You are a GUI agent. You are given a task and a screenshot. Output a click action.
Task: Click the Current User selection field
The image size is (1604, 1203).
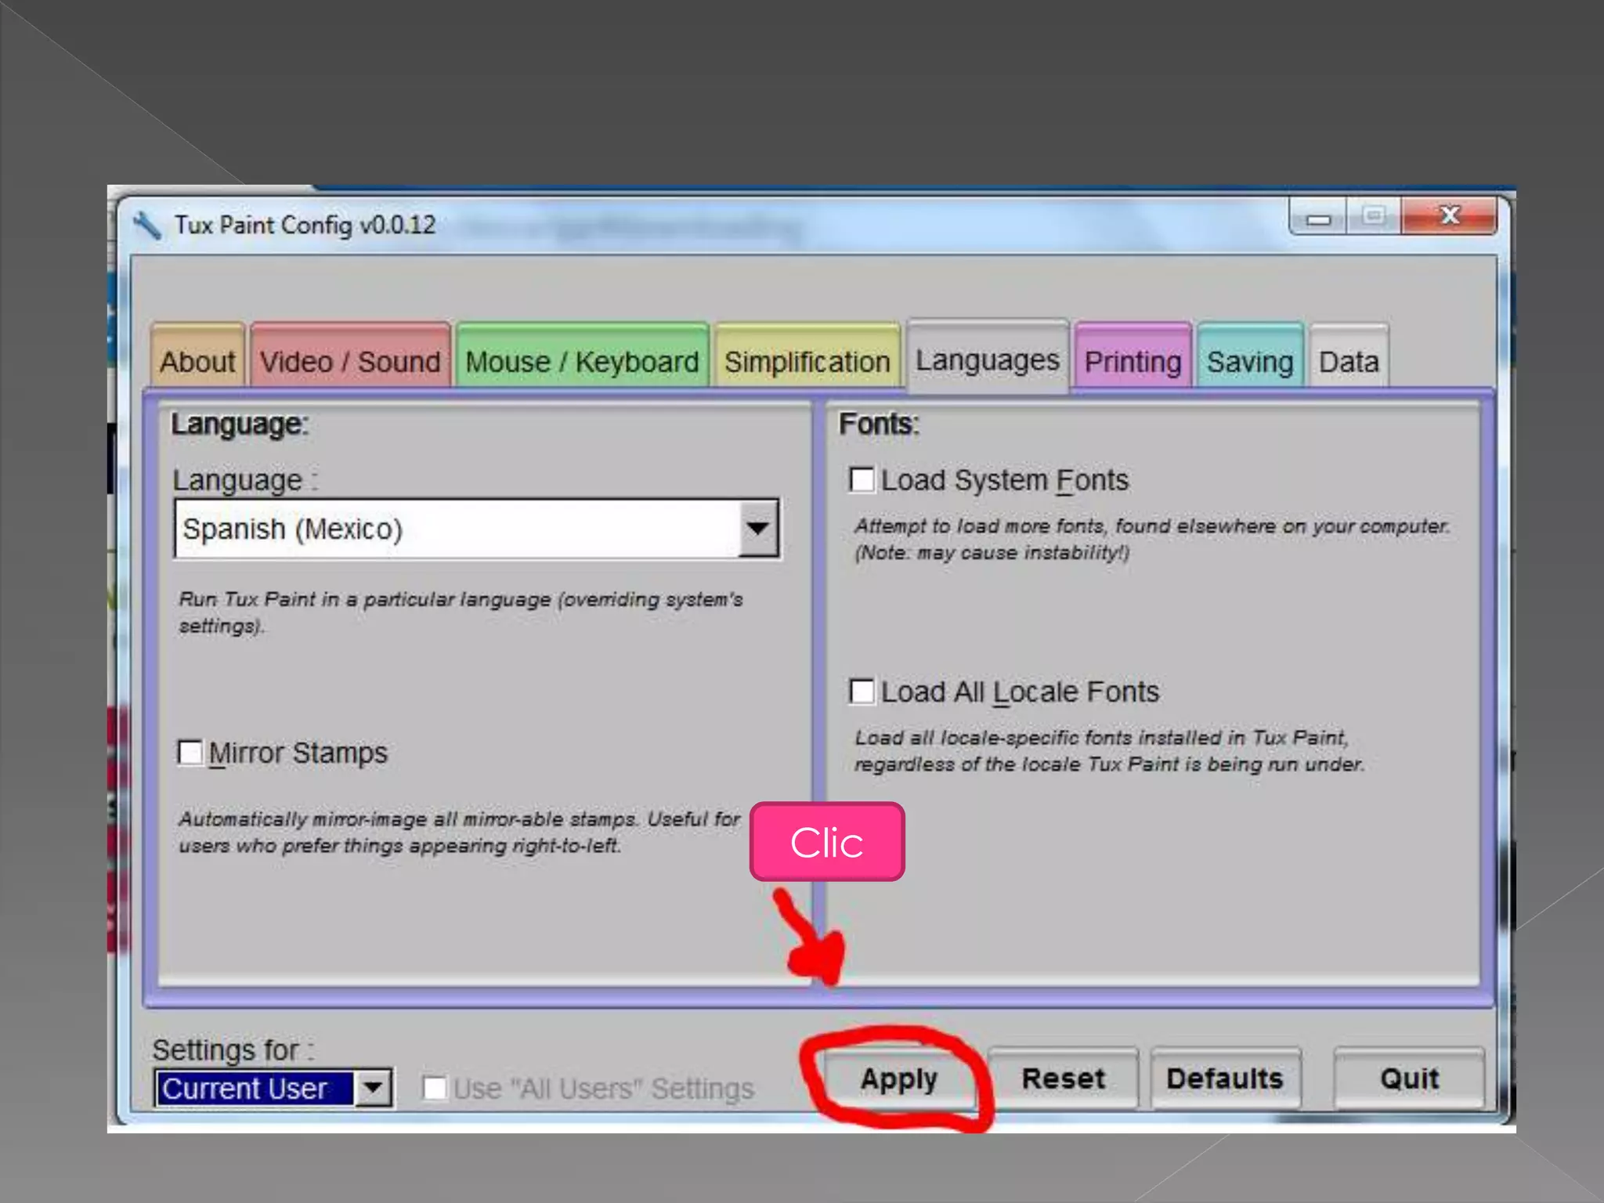coord(254,1088)
